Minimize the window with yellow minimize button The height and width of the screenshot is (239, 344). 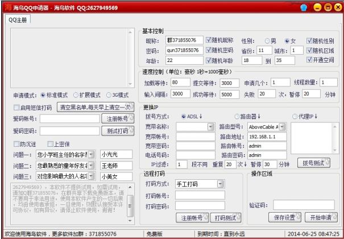pyautogui.click(x=317, y=7)
